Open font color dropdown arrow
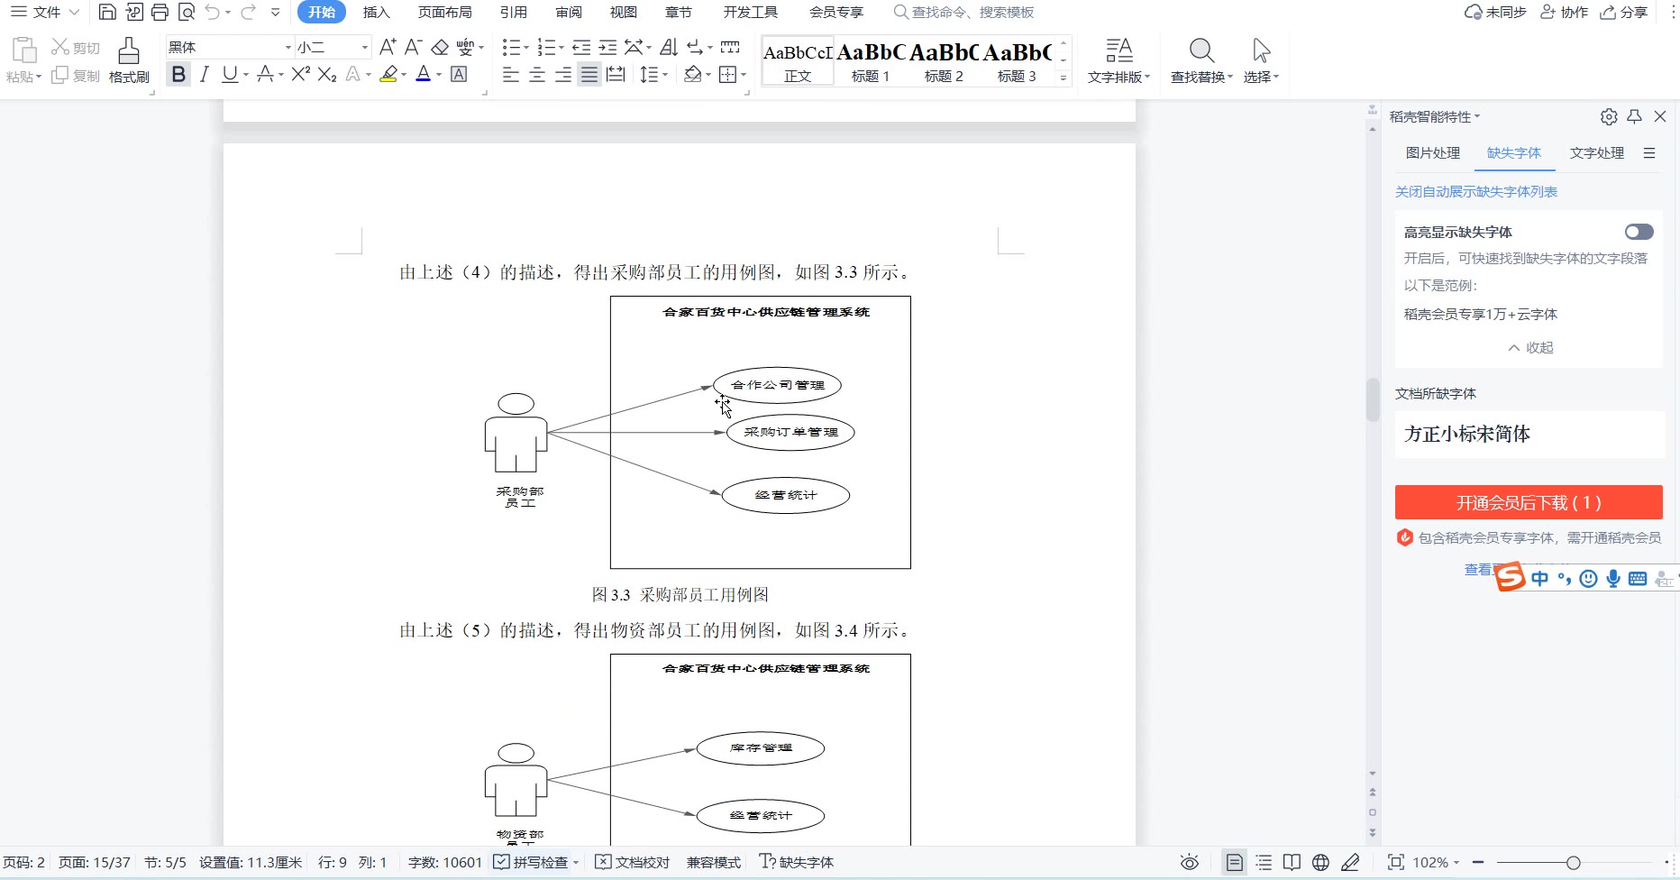 [439, 76]
